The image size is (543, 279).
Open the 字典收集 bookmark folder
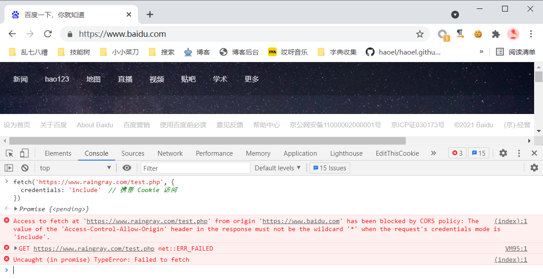point(337,52)
